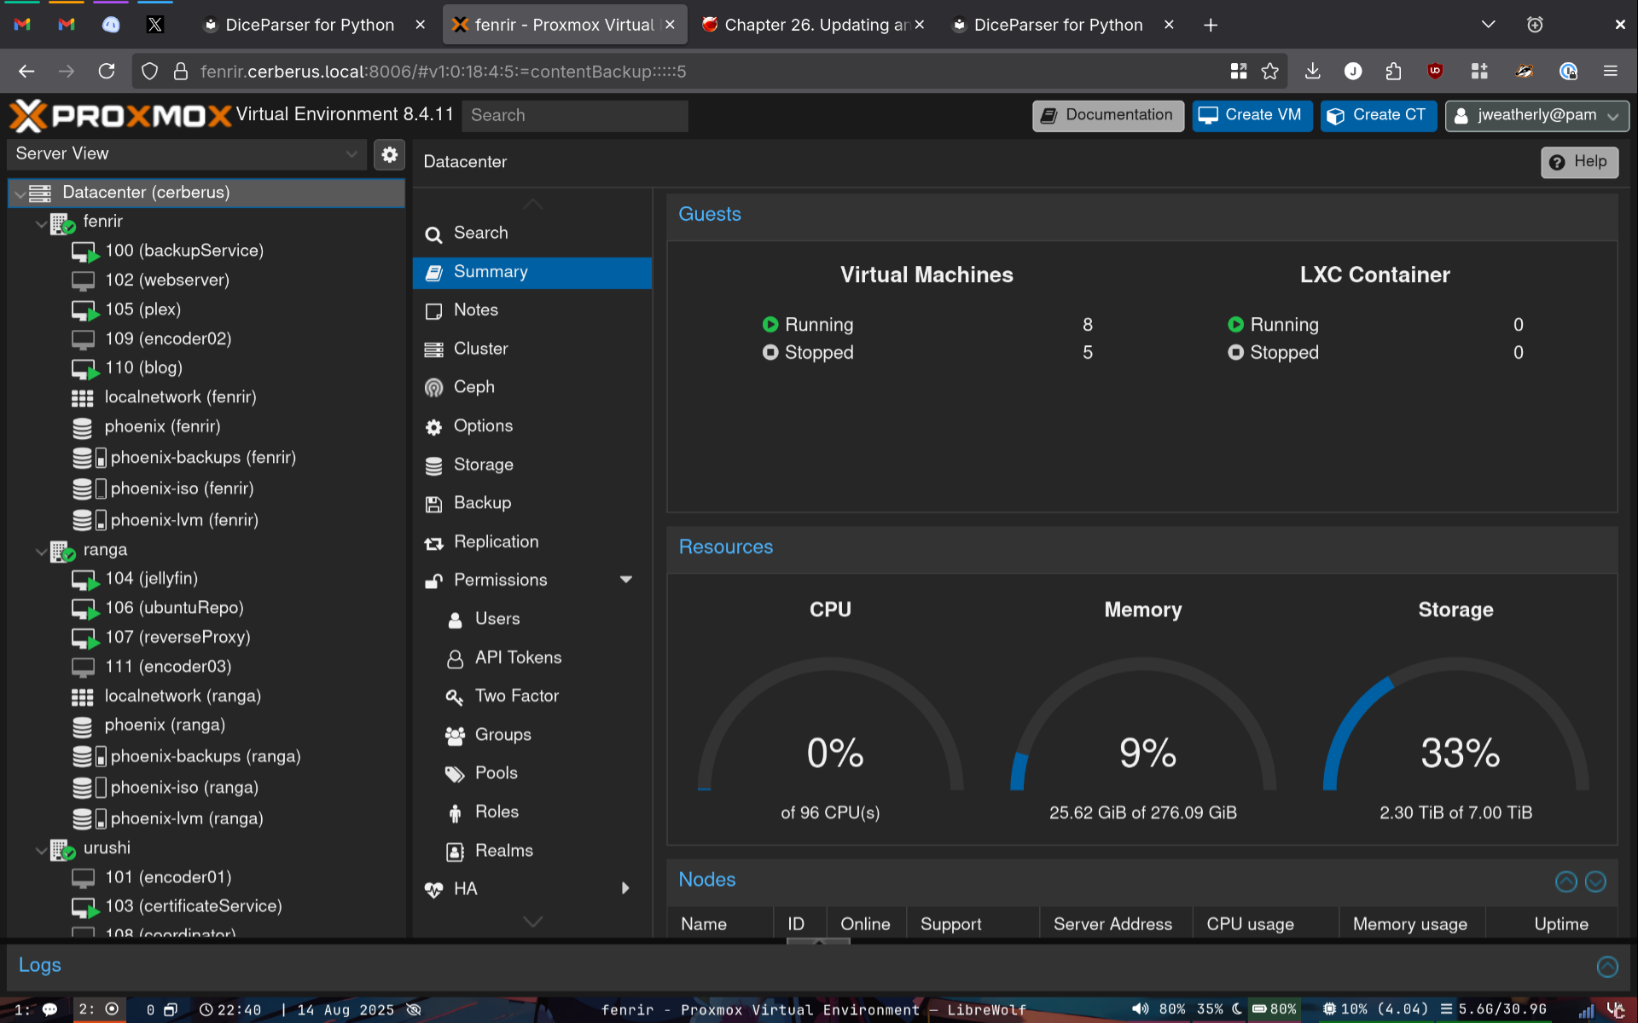The height and width of the screenshot is (1023, 1638).
Task: Reload the page with the browser refresh icon
Action: pyautogui.click(x=107, y=72)
